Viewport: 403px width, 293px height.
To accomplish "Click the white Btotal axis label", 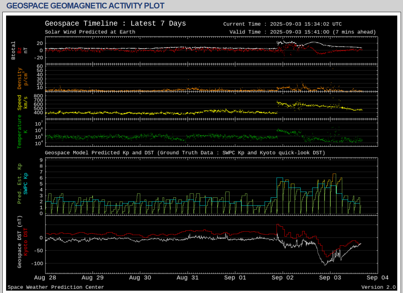I will (14, 50).
